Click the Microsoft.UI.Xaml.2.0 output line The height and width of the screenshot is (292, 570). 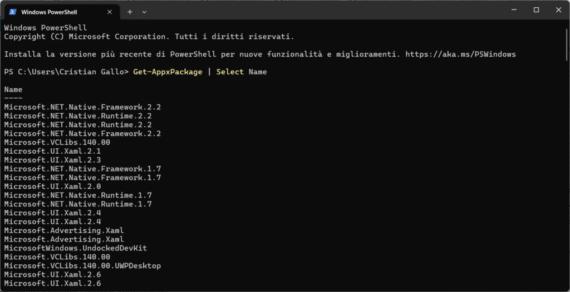pyautogui.click(x=52, y=187)
